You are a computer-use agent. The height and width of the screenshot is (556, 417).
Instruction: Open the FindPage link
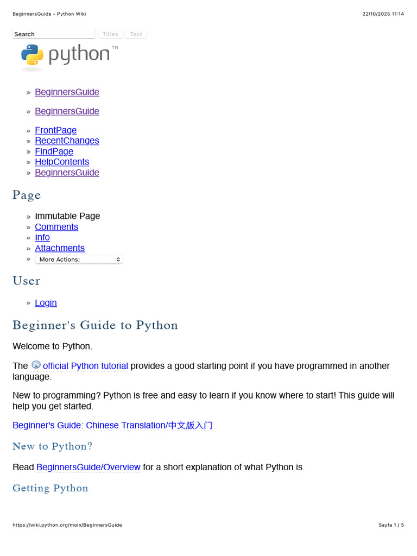pos(54,151)
